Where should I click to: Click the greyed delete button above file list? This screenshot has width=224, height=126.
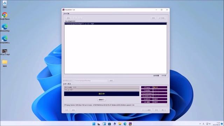pos(153,18)
